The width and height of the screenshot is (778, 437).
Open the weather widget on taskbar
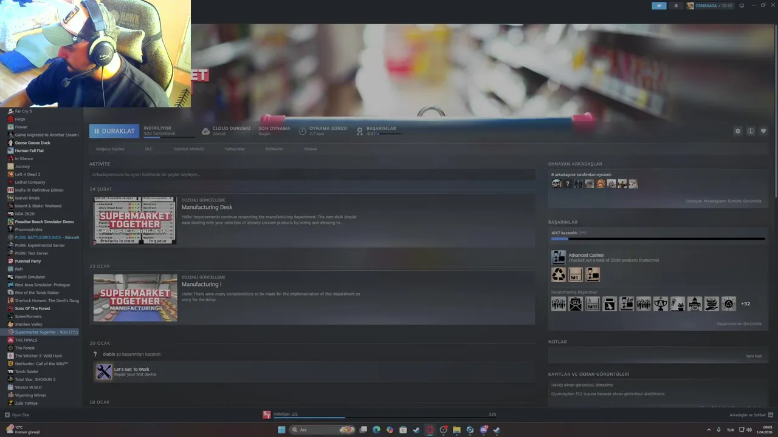22,430
